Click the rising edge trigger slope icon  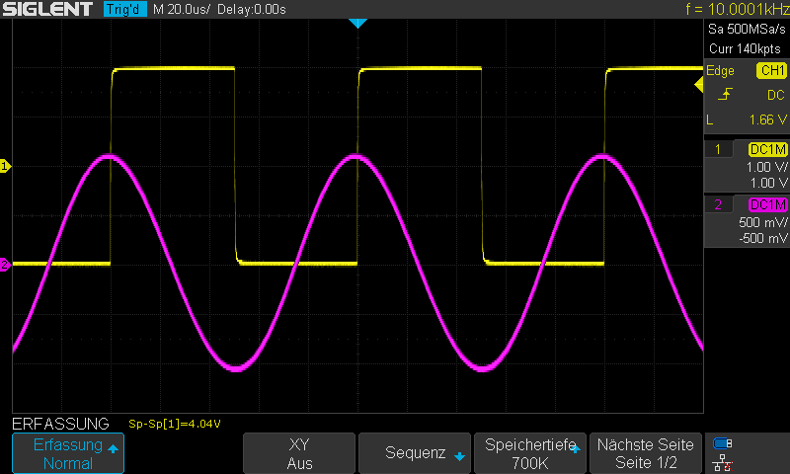[725, 94]
